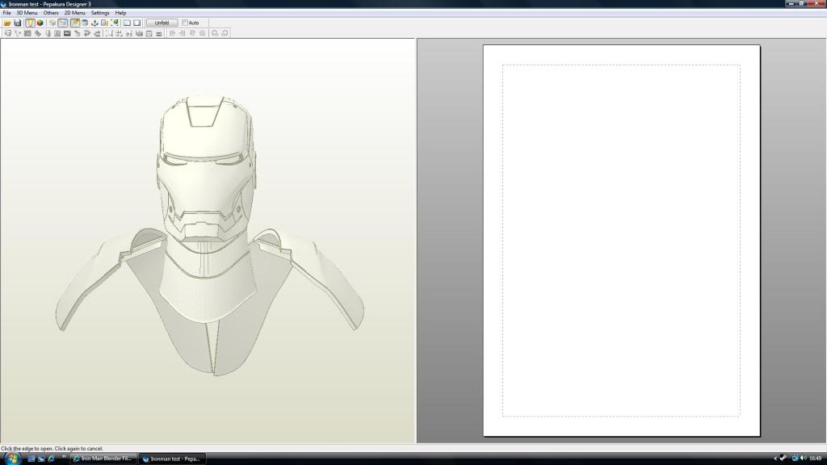Click the horizontal bar icon ending second toolbar group
The height and width of the screenshot is (465, 827).
(x=159, y=33)
